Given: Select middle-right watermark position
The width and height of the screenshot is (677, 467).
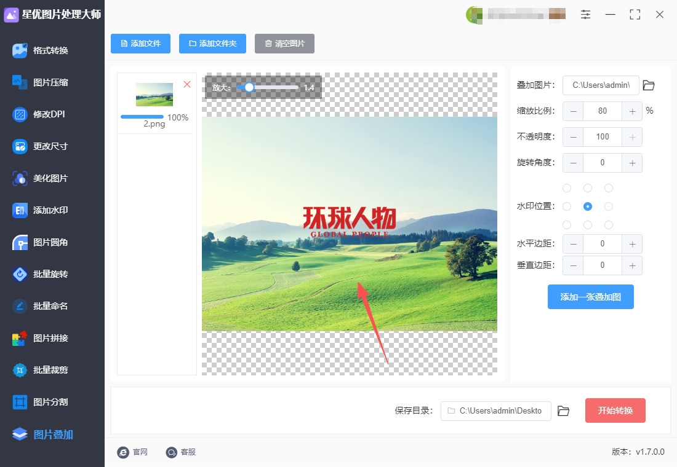Looking at the screenshot, I should pyautogui.click(x=609, y=206).
